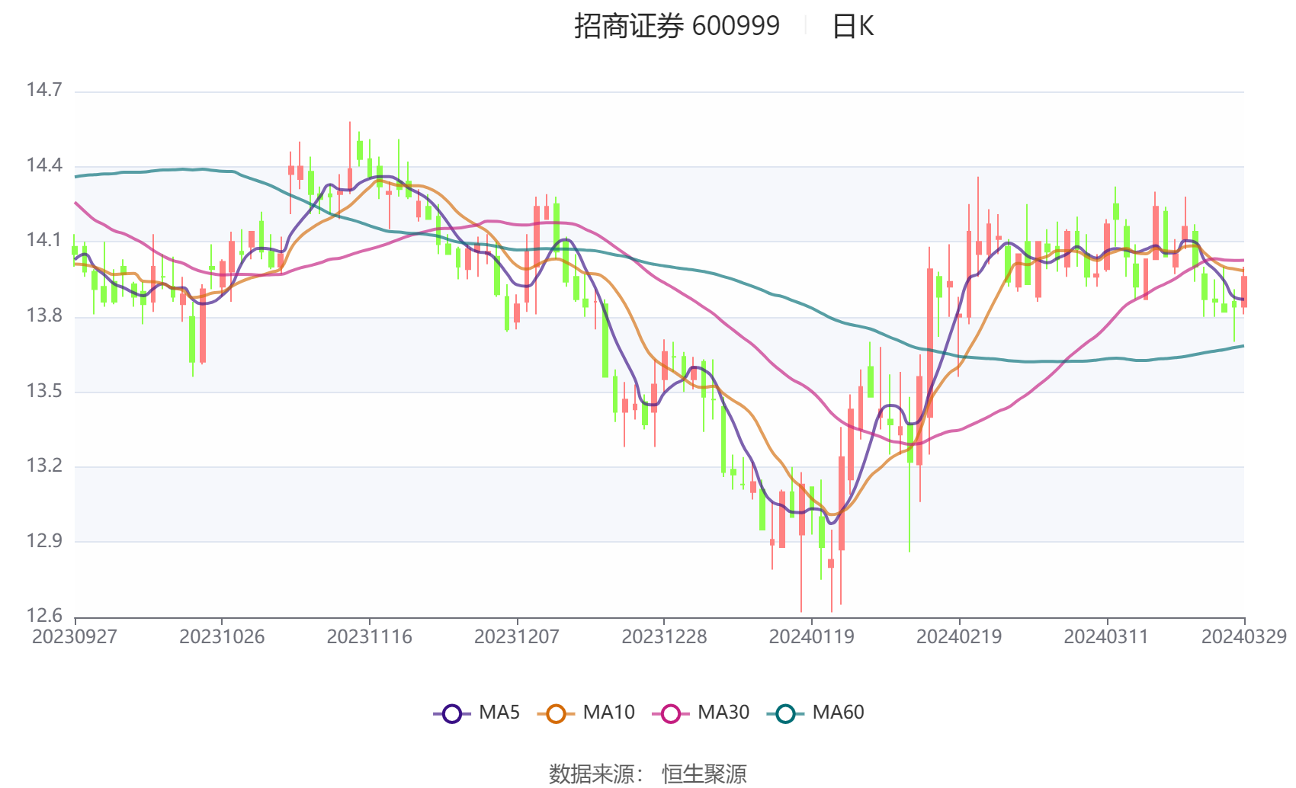Click the 14.4 y-axis label
Image resolution: width=1296 pixels, height=788 pixels.
(x=44, y=165)
